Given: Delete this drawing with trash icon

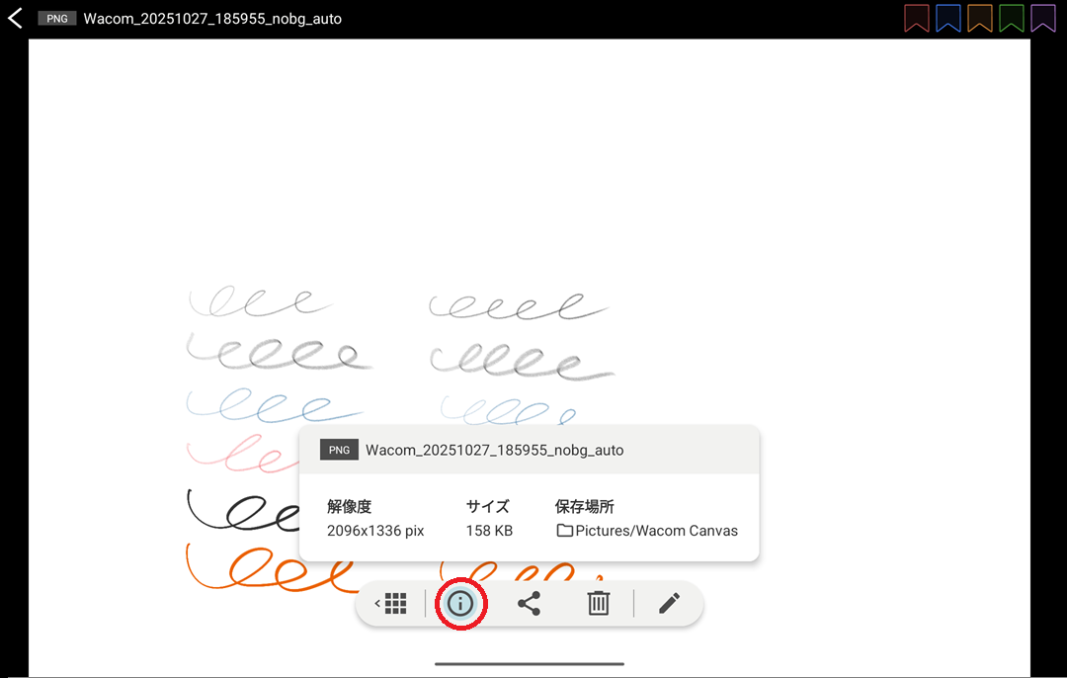Looking at the screenshot, I should (598, 603).
